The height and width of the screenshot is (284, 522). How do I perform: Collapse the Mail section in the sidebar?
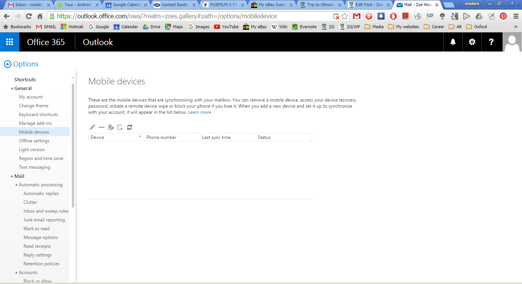coord(11,176)
